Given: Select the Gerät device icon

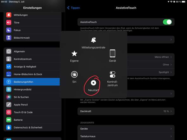Looking at the screenshot, I should [113, 54].
